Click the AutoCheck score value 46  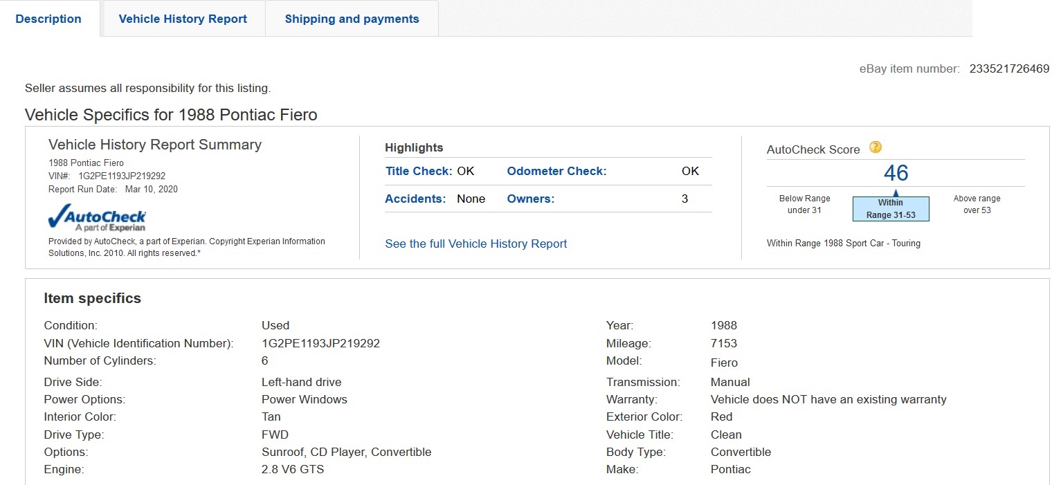point(896,173)
